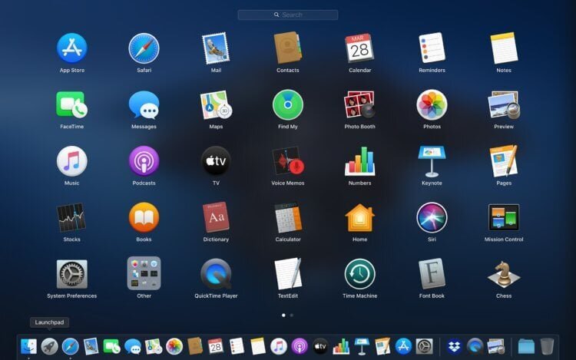Open Mission Control
Screen dimensions: 576x360
[x=504, y=218]
